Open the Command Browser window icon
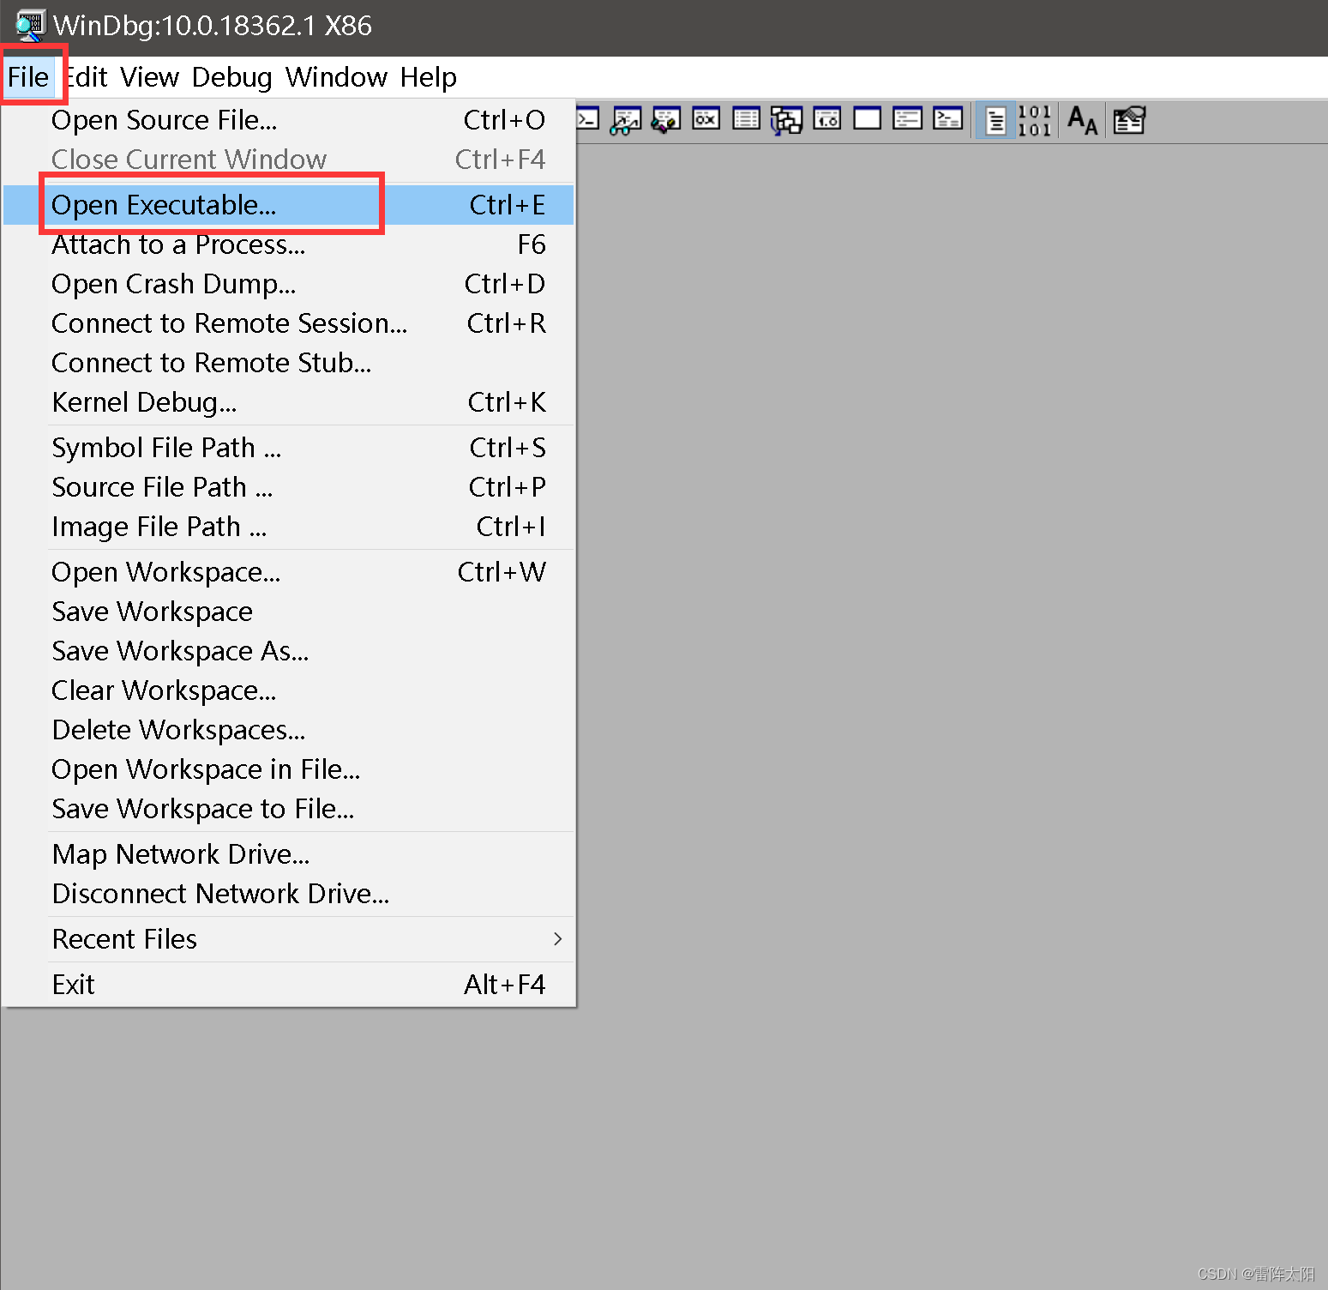The image size is (1328, 1290). (947, 119)
